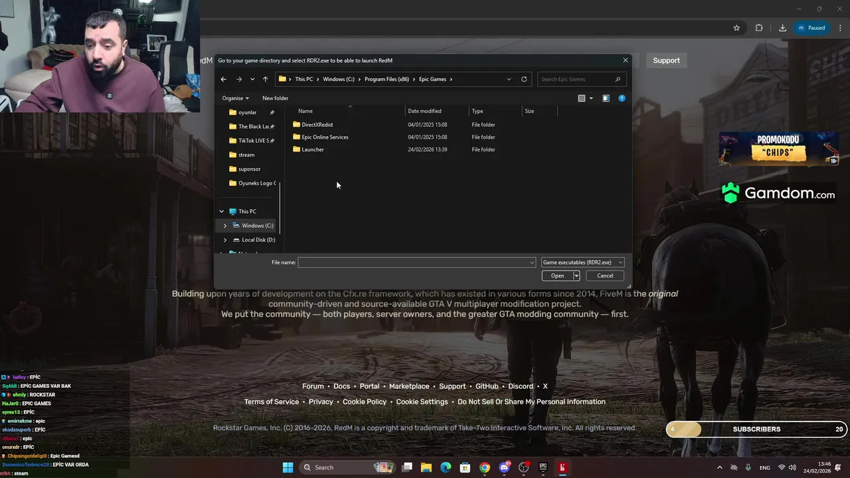The height and width of the screenshot is (478, 850).
Task: Go up one folder level
Action: pos(265,79)
